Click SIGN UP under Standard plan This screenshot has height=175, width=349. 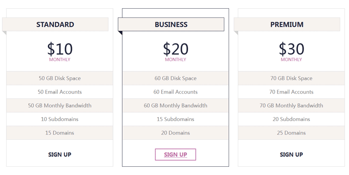[60, 155]
